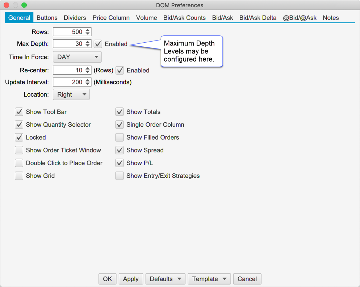Expand the Location dropdown
The width and height of the screenshot is (360, 287).
[x=71, y=94]
